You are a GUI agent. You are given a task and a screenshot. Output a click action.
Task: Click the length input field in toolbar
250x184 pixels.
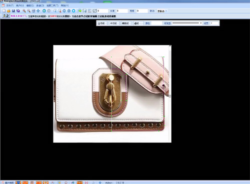(x=122, y=11)
